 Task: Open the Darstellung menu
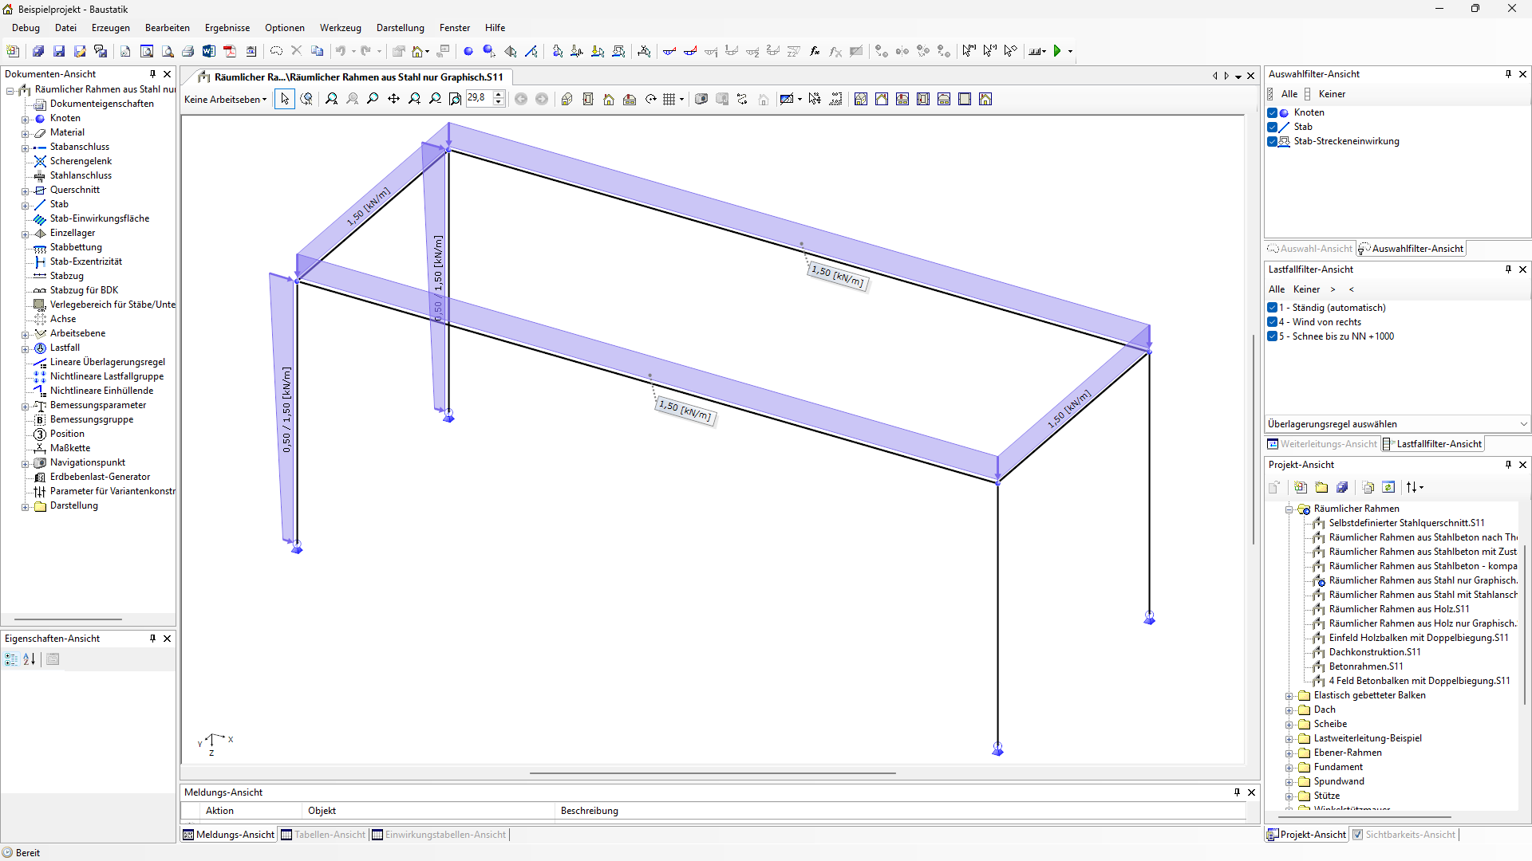tap(401, 28)
